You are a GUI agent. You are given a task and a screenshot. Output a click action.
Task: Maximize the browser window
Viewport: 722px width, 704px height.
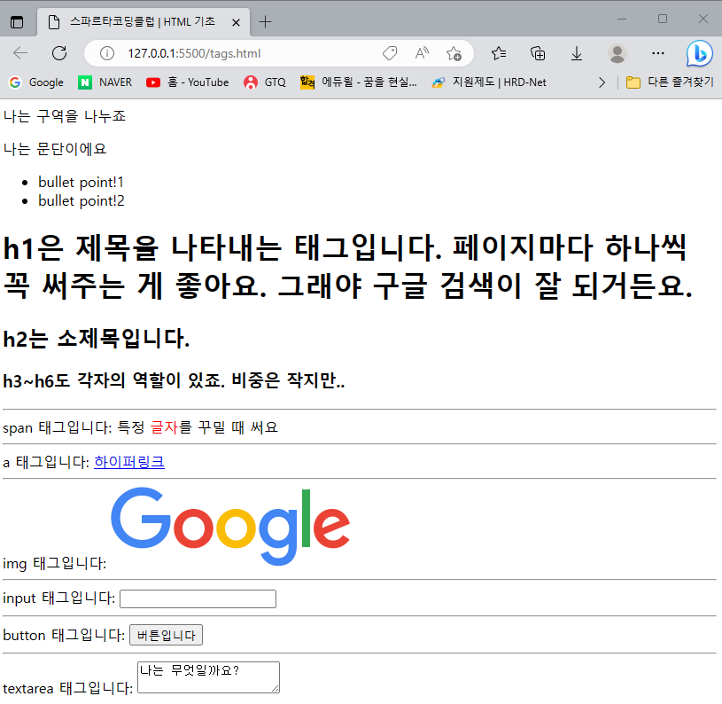click(663, 19)
